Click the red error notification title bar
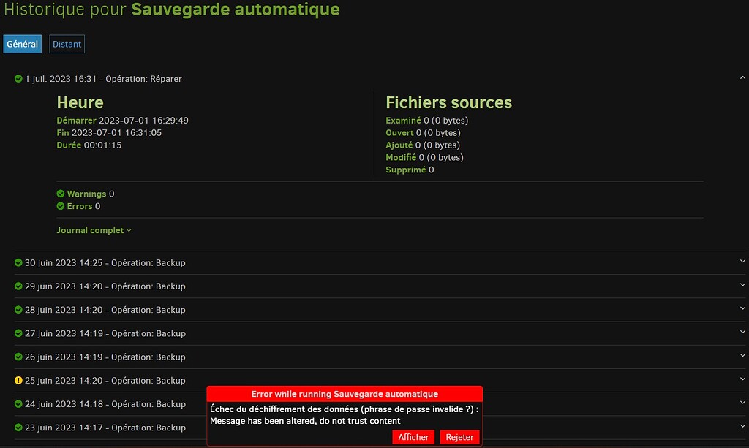Image resolution: width=749 pixels, height=448 pixels. tap(345, 394)
